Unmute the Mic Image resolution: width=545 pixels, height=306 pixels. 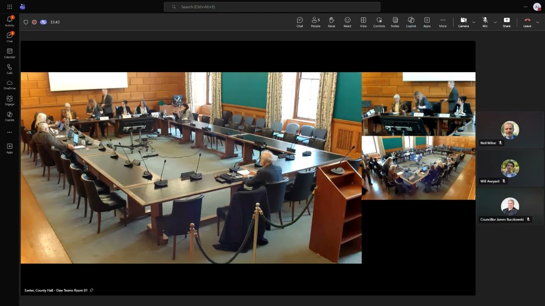point(485,22)
